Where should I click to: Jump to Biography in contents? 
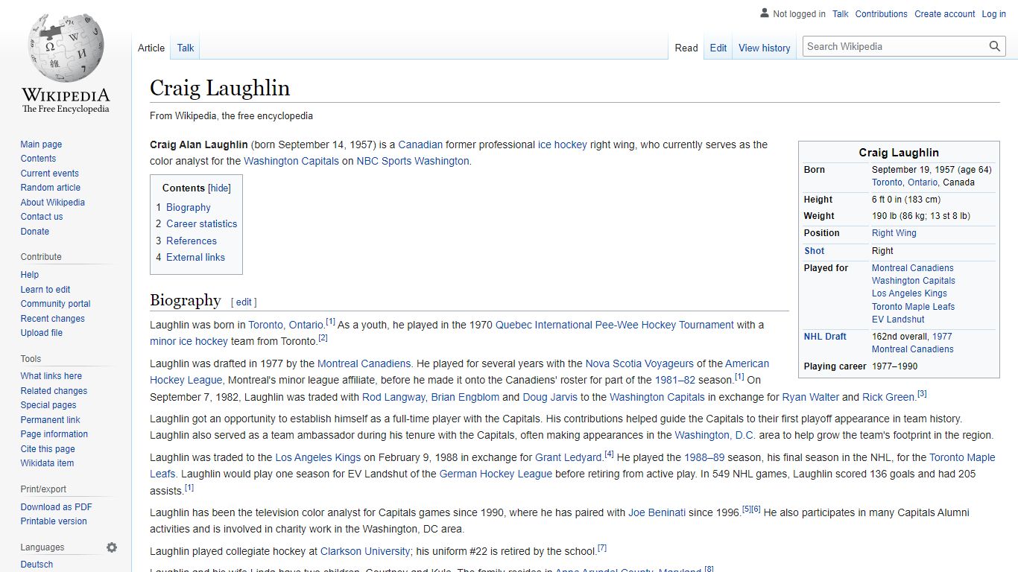[189, 208]
